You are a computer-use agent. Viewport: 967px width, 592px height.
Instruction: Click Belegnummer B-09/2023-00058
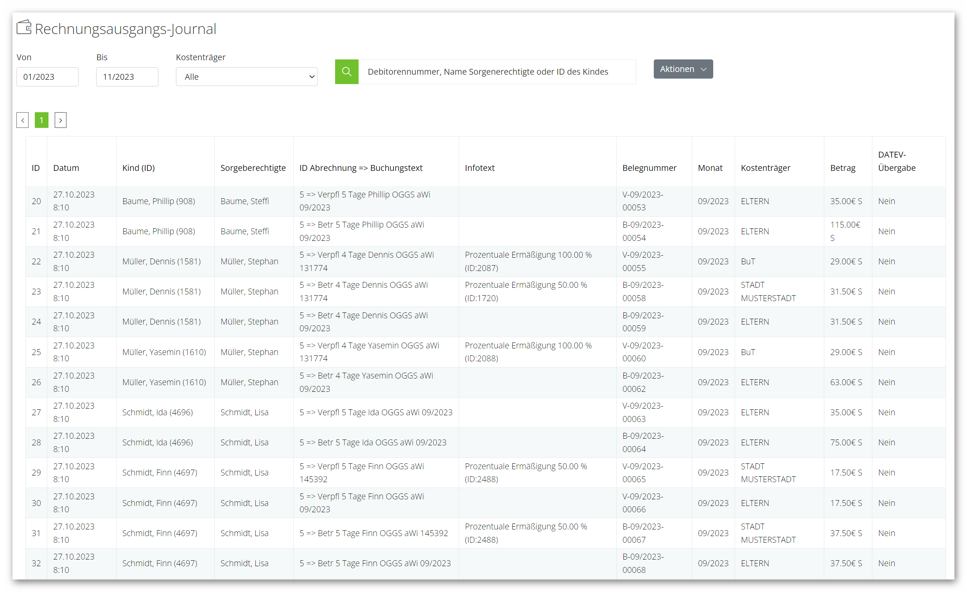pyautogui.click(x=642, y=291)
